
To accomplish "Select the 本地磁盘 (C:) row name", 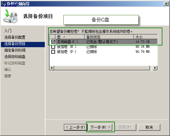I will pyautogui.click(x=67, y=42).
